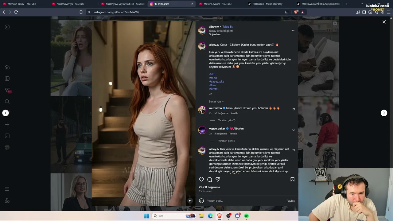Open muzrettin's profile from the comment
Viewport: 393px width, 221px height.
point(216,108)
